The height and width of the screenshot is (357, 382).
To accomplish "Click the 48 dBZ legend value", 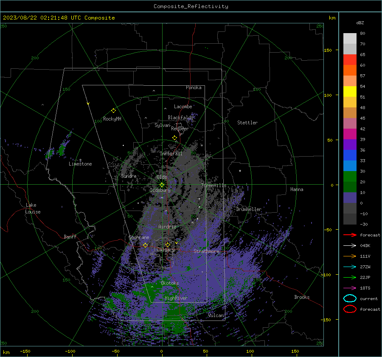I will tap(362, 107).
